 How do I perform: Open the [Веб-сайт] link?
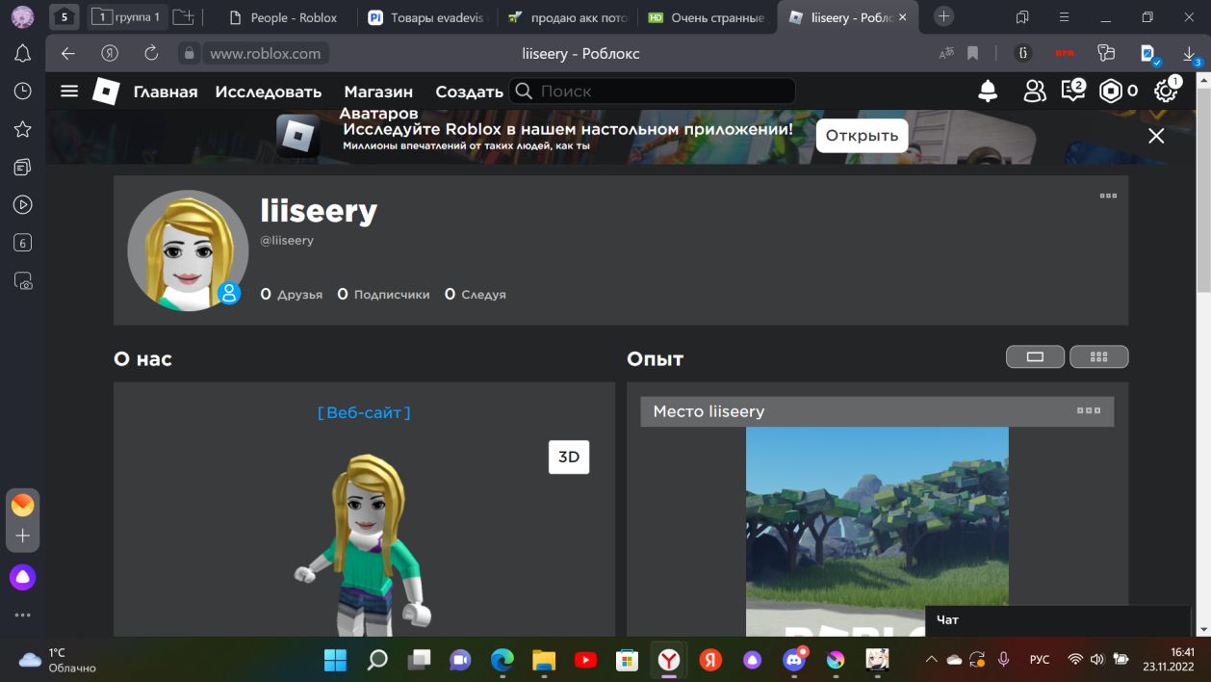364,412
